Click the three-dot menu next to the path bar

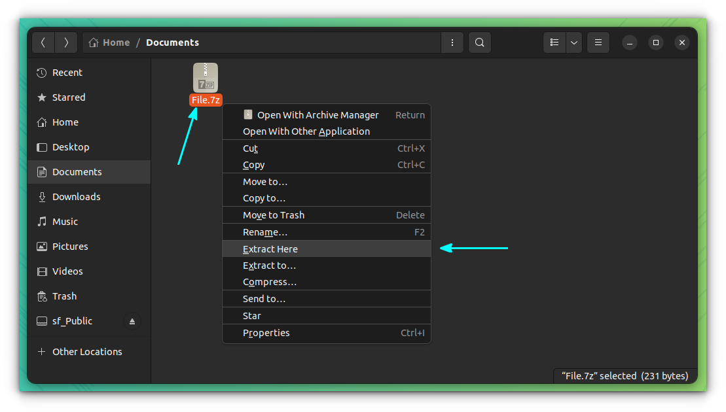(452, 42)
